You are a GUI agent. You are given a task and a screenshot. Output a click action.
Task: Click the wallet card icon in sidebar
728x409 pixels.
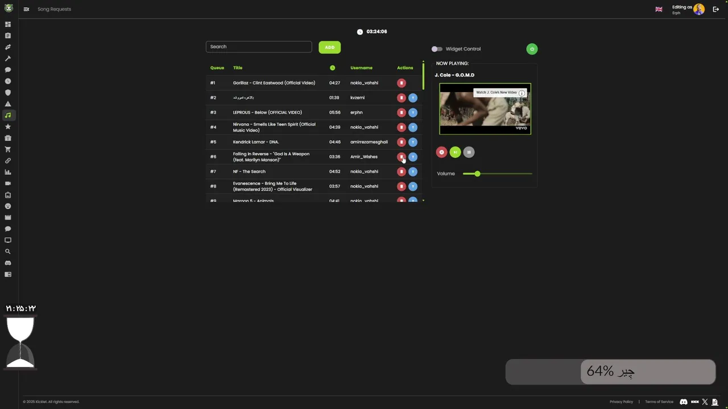click(8, 274)
